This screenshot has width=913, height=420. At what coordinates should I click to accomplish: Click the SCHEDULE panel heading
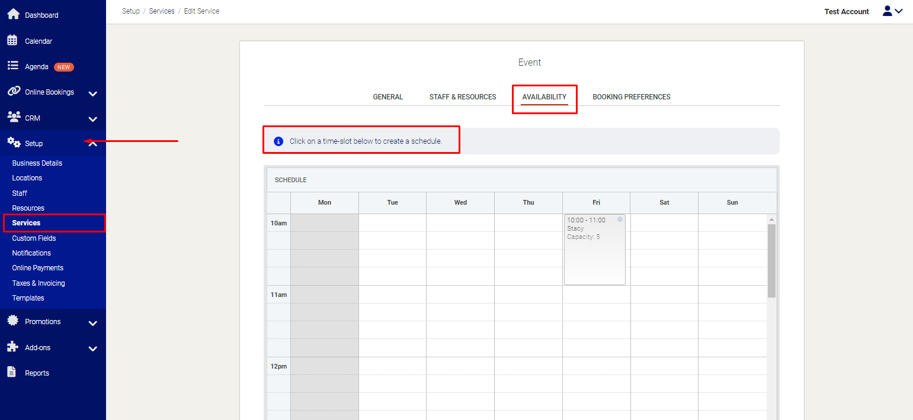click(x=291, y=180)
